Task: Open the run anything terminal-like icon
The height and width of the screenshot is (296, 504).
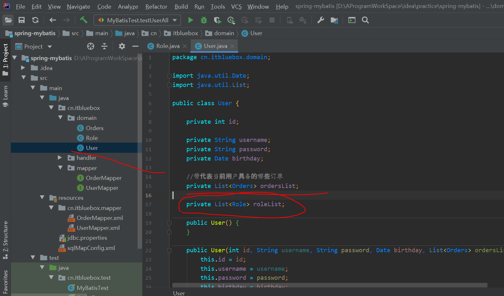Action: click(352, 20)
